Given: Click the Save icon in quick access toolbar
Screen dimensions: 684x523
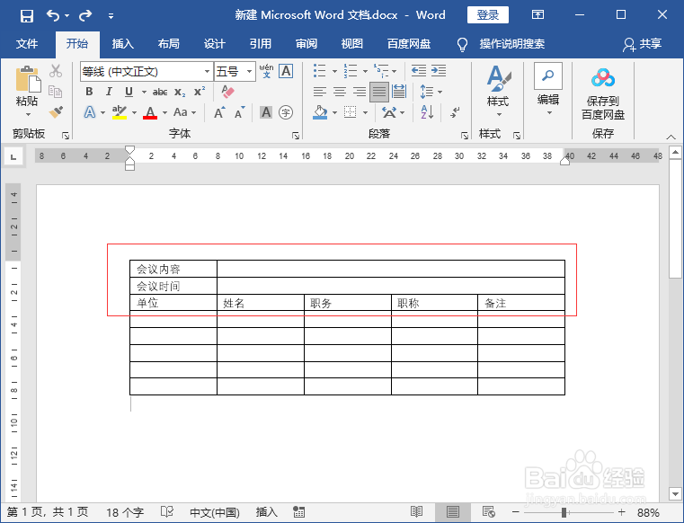Looking at the screenshot, I should [27, 16].
